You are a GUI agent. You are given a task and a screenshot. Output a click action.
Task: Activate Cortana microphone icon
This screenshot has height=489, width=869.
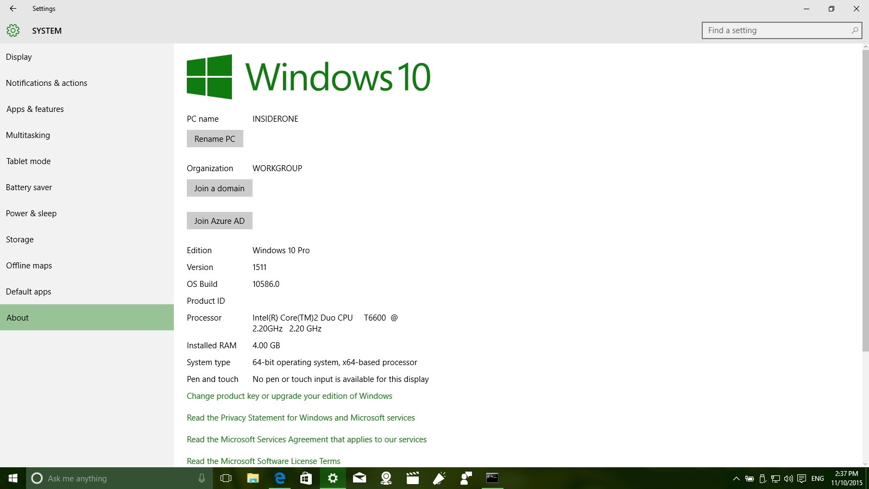201,478
